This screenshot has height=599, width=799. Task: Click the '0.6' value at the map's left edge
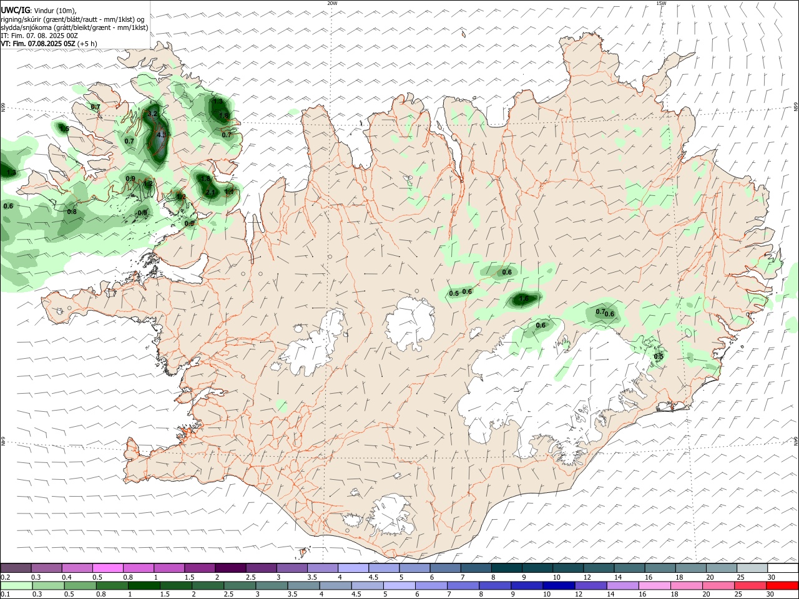tap(8, 206)
